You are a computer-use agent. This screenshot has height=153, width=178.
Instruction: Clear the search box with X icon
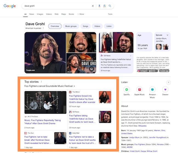(x=93, y=6)
